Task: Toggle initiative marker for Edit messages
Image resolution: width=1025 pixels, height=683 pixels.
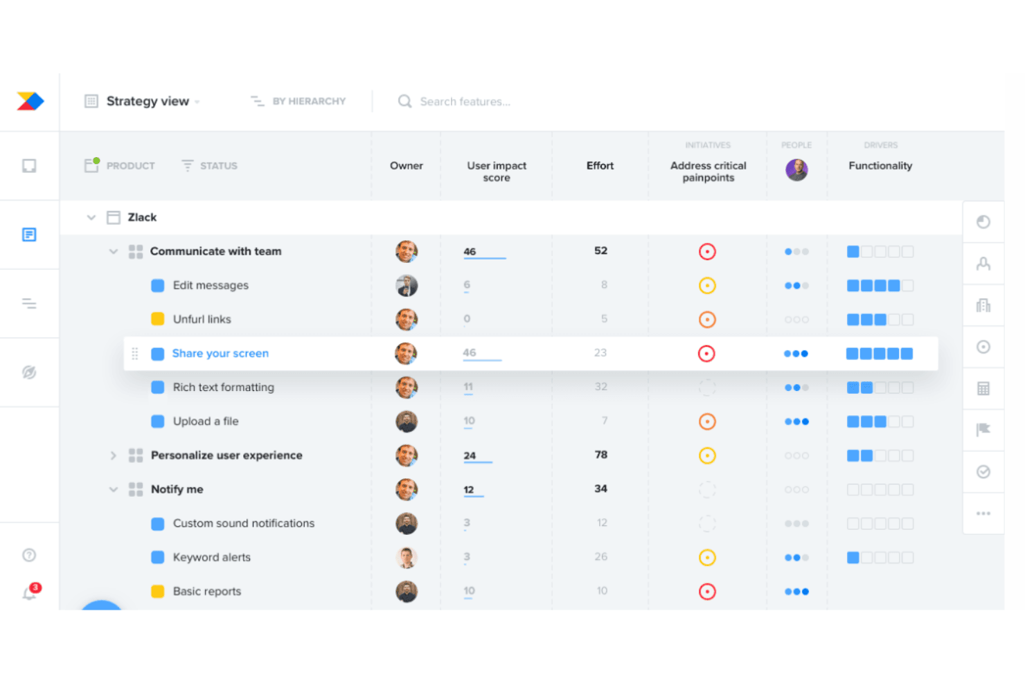Action: click(x=707, y=285)
